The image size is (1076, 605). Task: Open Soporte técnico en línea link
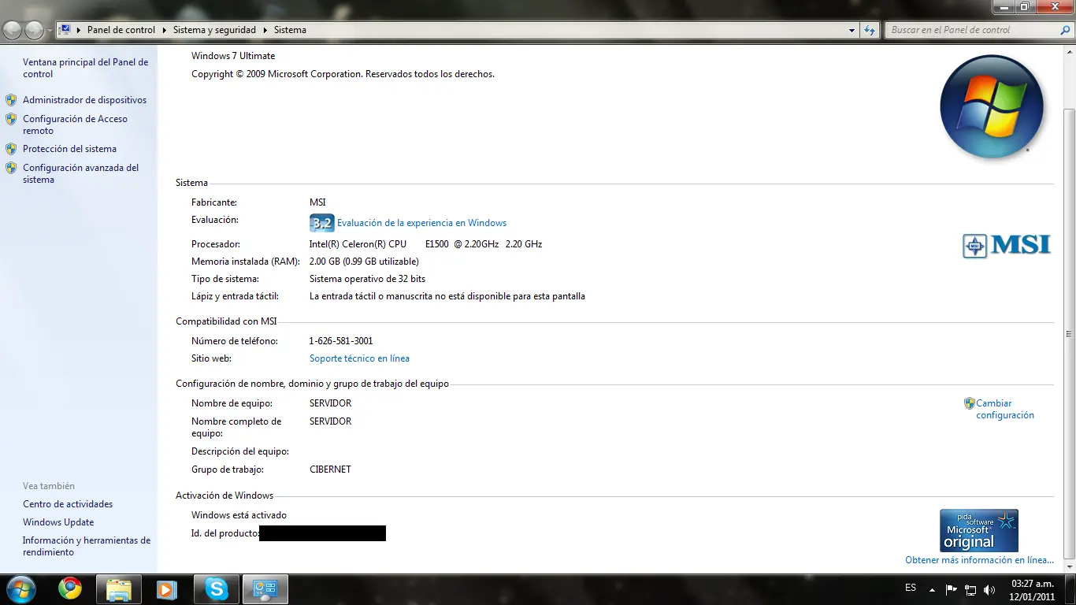pyautogui.click(x=359, y=358)
